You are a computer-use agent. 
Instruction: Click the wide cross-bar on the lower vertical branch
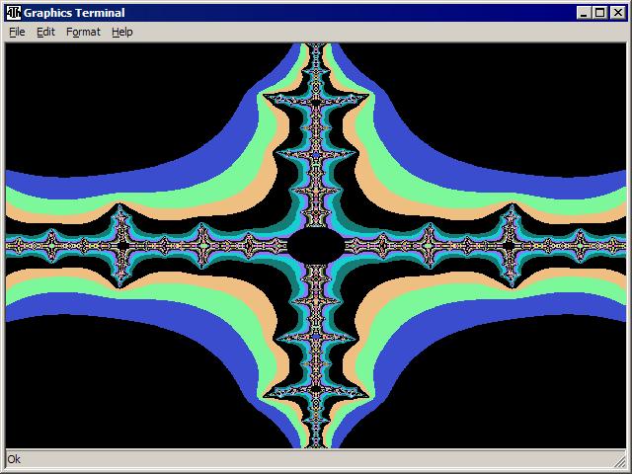[315, 393]
